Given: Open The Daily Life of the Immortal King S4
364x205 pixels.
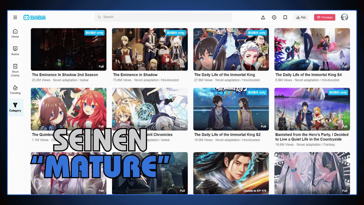Looking at the screenshot, I should click(309, 75).
